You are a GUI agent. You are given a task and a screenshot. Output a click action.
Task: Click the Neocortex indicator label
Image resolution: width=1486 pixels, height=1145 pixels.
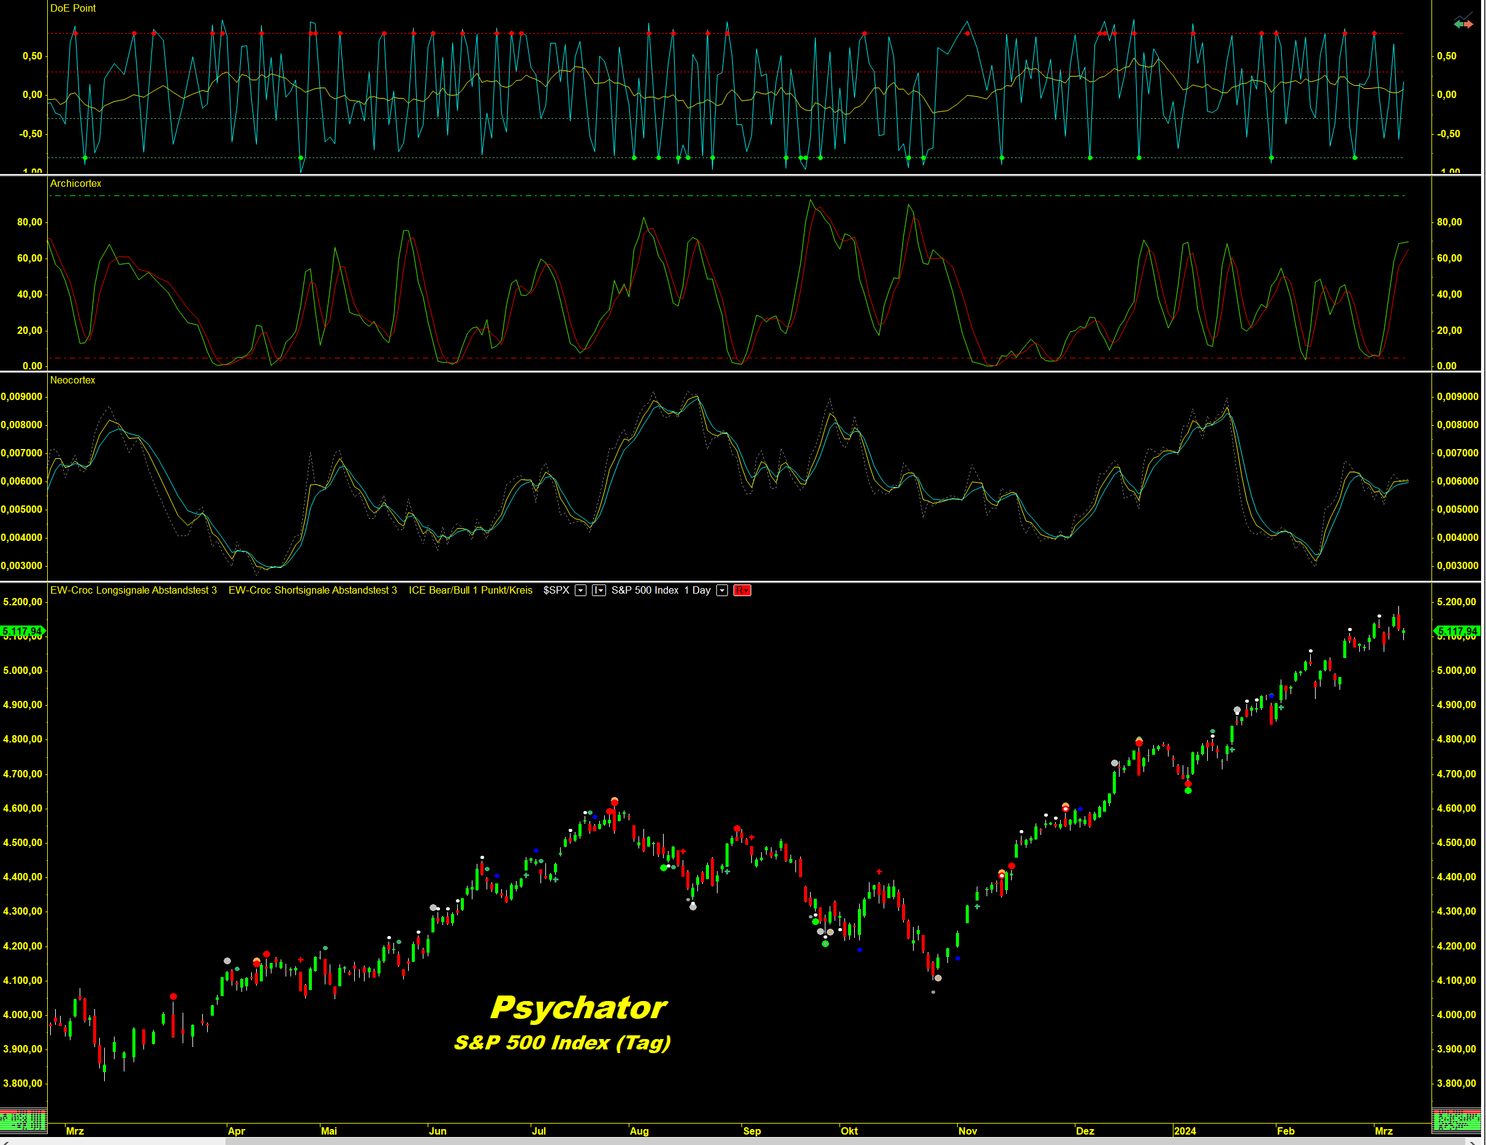point(73,380)
